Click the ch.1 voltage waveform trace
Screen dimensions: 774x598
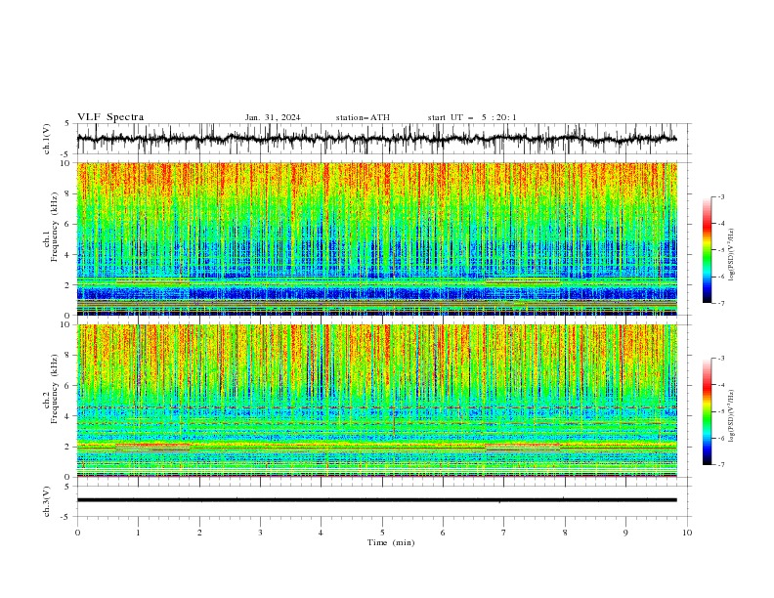point(376,139)
